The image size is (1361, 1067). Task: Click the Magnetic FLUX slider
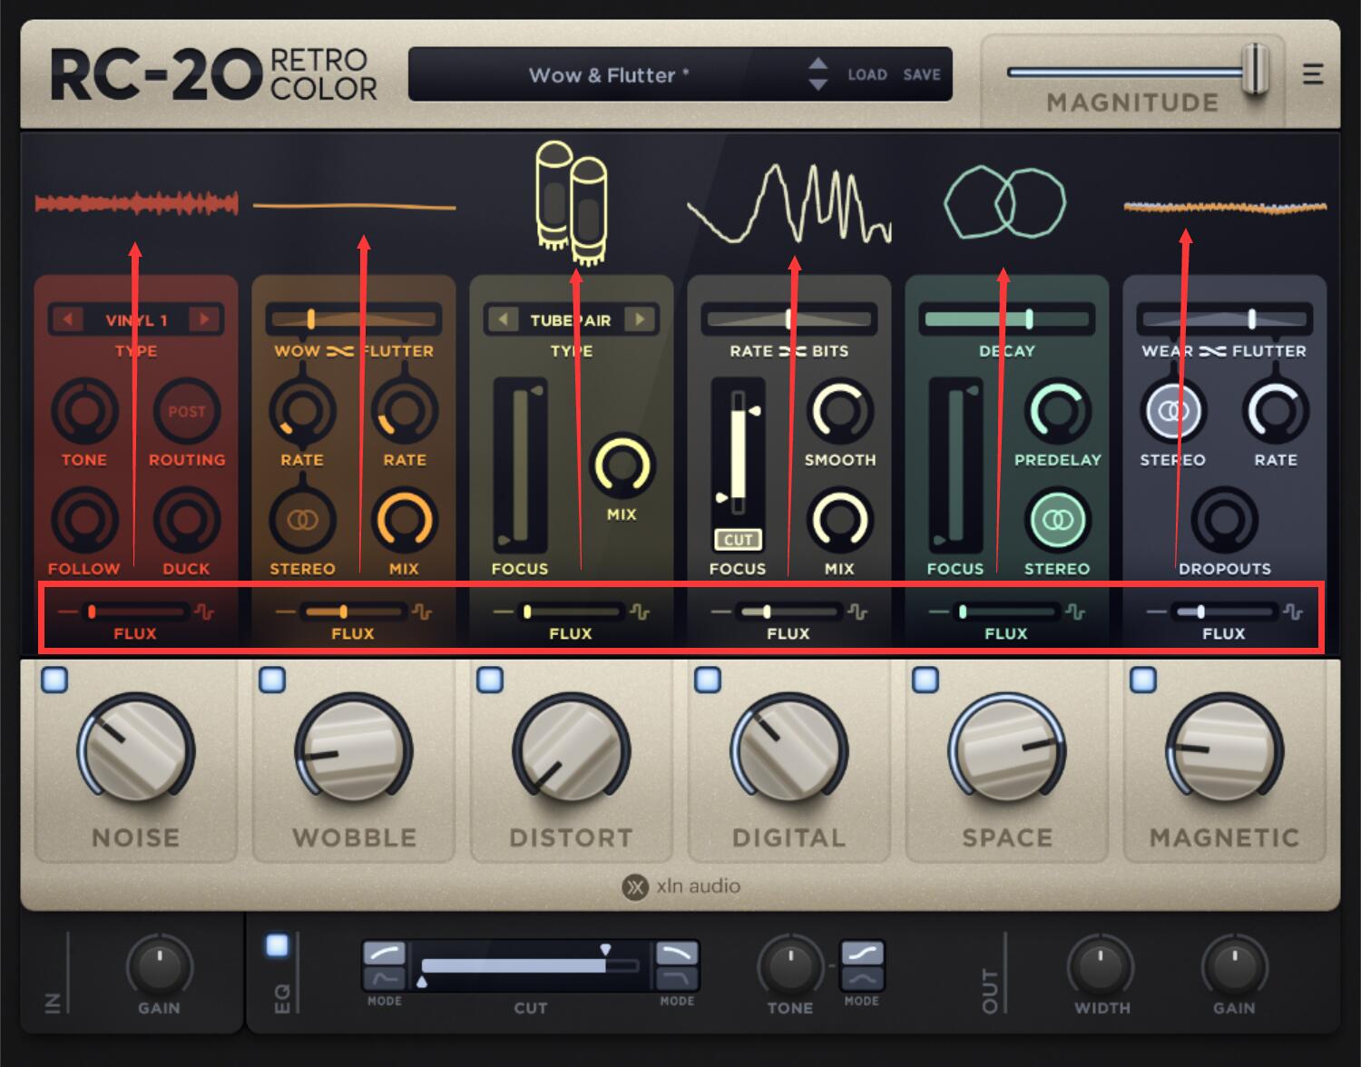1224,612
